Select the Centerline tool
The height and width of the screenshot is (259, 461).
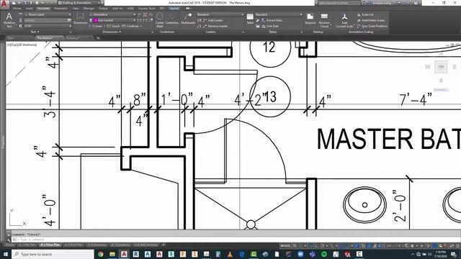point(172,19)
